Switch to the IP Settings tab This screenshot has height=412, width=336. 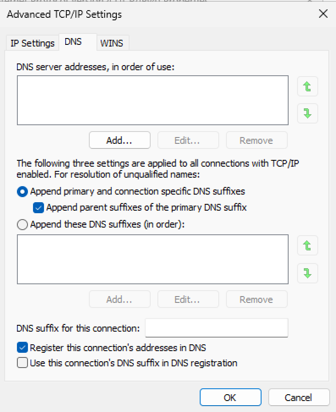pos(32,43)
